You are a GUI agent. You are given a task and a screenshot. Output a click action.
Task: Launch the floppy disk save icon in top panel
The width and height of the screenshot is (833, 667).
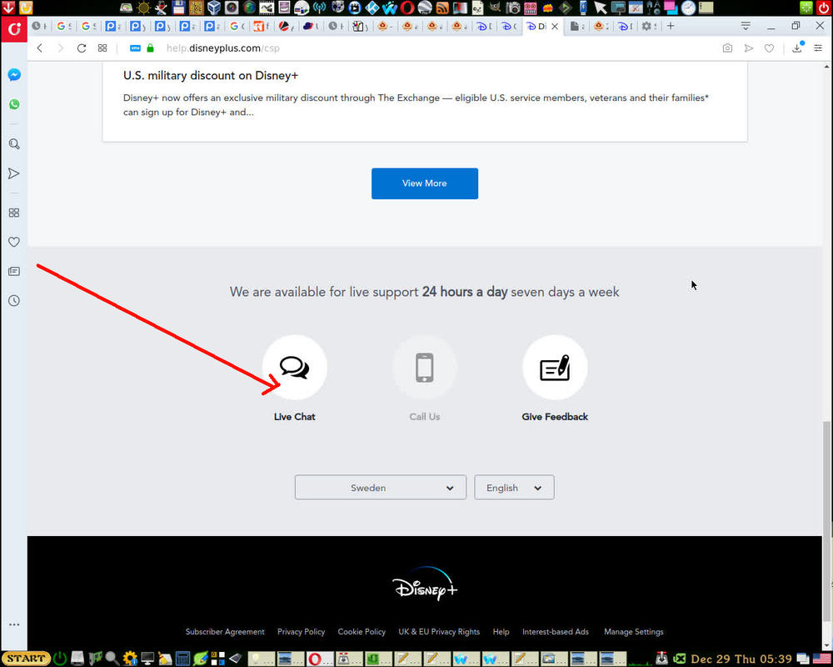178,8
